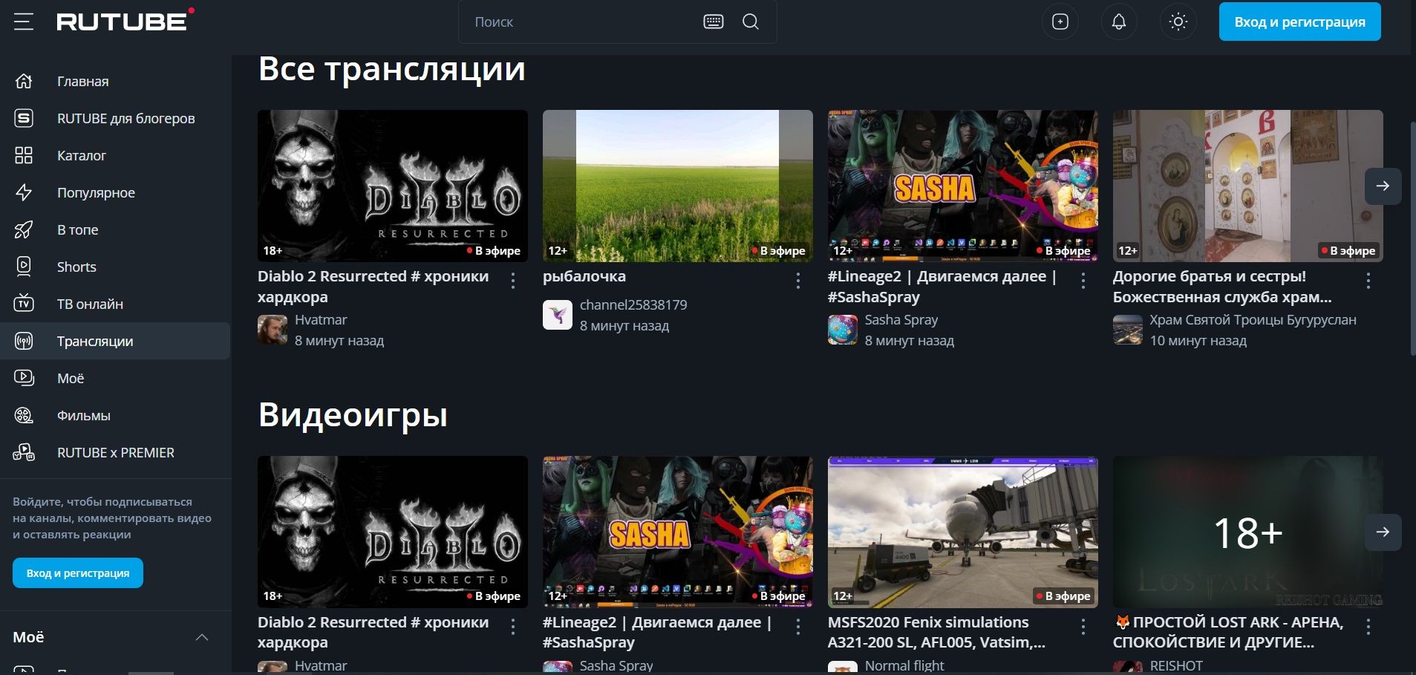
Task: Click the page vertical scrollbar
Action: pyautogui.click(x=1412, y=238)
